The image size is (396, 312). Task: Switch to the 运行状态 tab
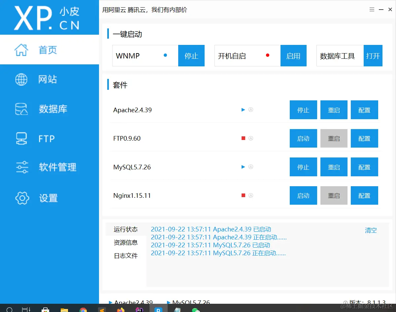(126, 229)
